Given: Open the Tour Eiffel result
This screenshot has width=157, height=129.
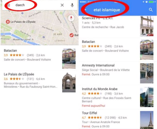Looking at the screenshot, I should coord(118,119).
